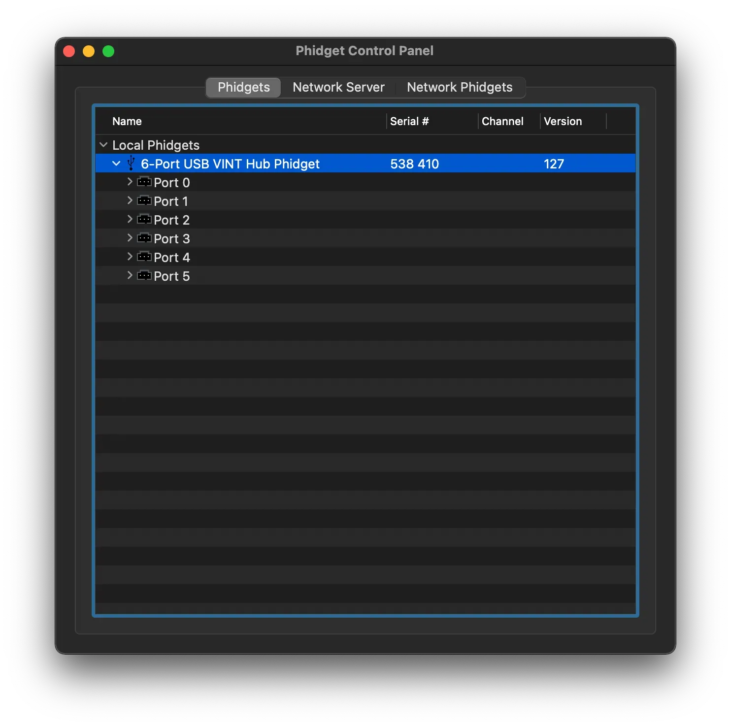Click the Port 0 connector icon

click(144, 182)
